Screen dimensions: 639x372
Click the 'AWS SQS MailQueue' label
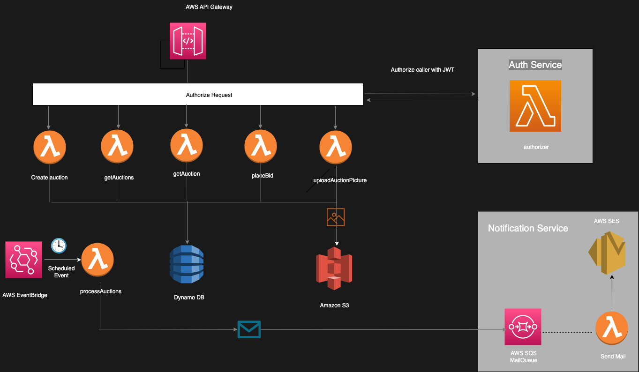coord(524,357)
